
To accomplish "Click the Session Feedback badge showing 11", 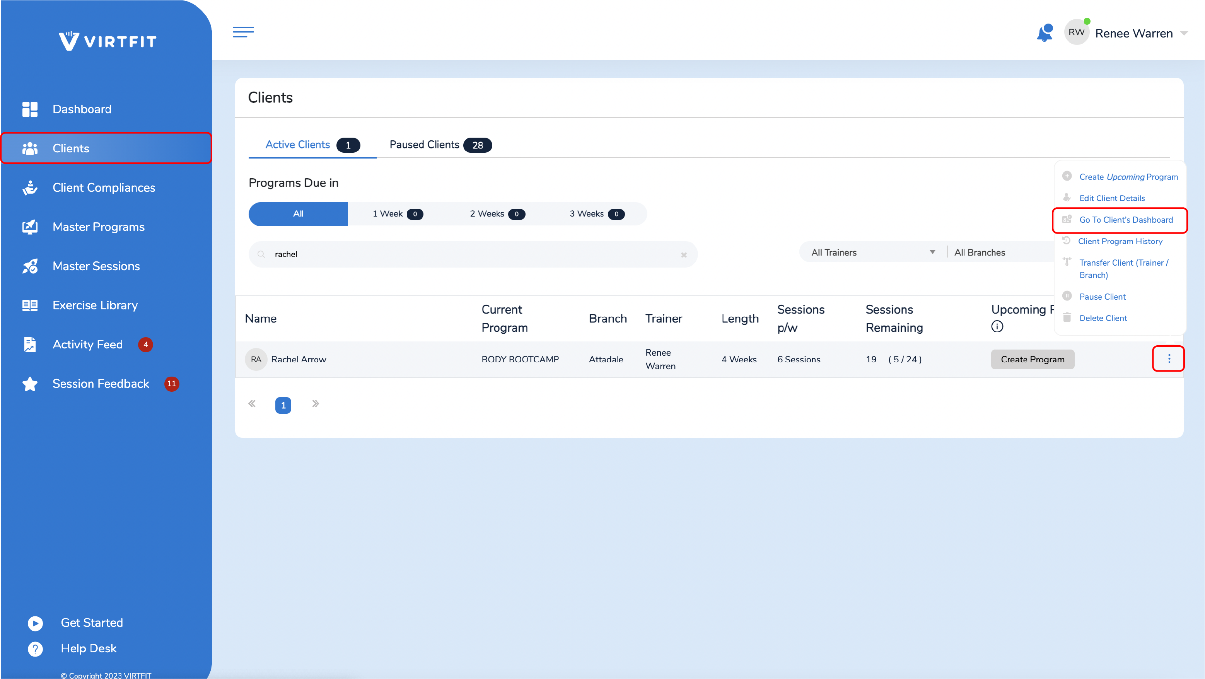I will pyautogui.click(x=172, y=384).
